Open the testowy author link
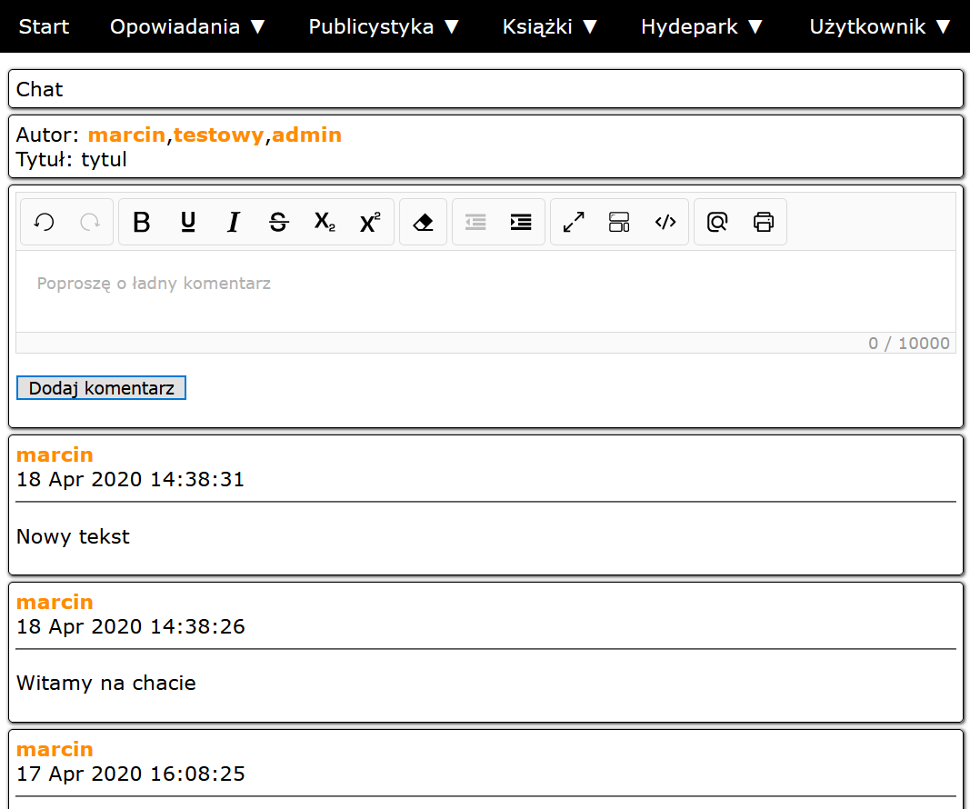The width and height of the screenshot is (970, 809). [218, 135]
